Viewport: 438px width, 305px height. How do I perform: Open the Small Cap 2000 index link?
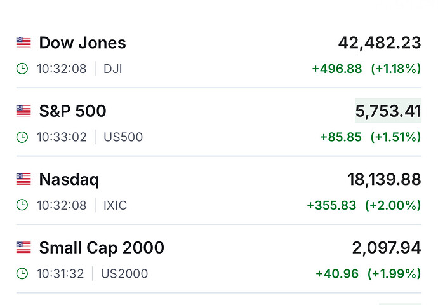[x=102, y=248]
